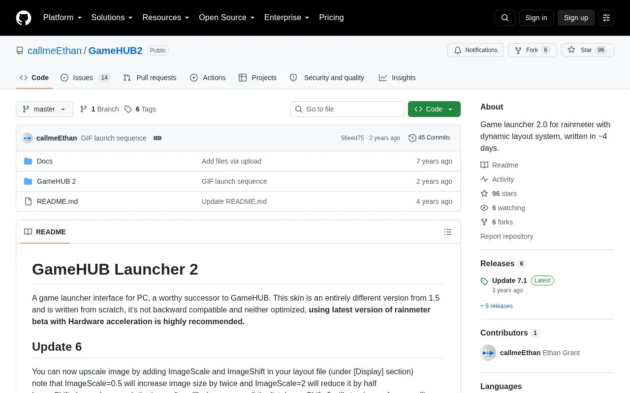This screenshot has height=393, width=630.
Task: Click the Sign in button
Action: point(536,18)
